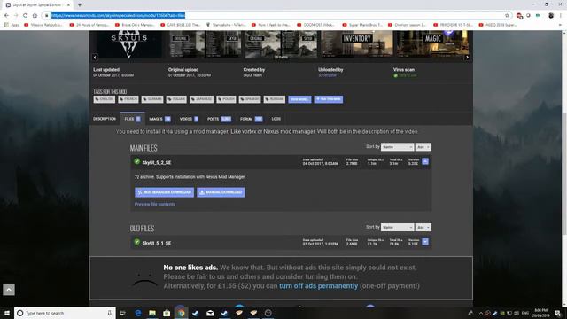Image resolution: width=567 pixels, height=319 pixels.
Task: Click the SkyUI_5_1_SE green check icon
Action: click(136, 242)
